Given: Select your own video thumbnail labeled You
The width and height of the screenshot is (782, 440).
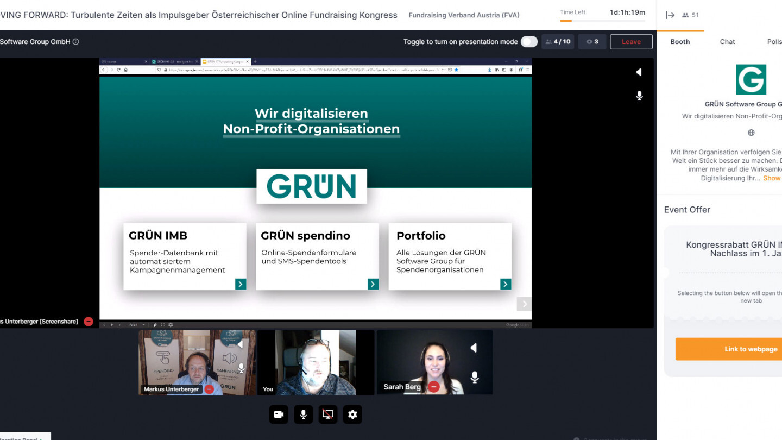Looking at the screenshot, I should tap(316, 362).
